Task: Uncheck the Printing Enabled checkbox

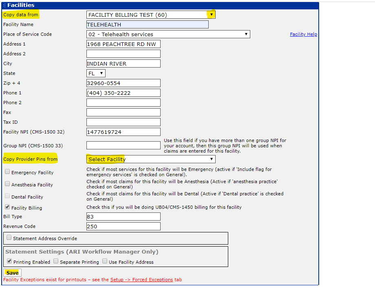Action: [x=9, y=261]
